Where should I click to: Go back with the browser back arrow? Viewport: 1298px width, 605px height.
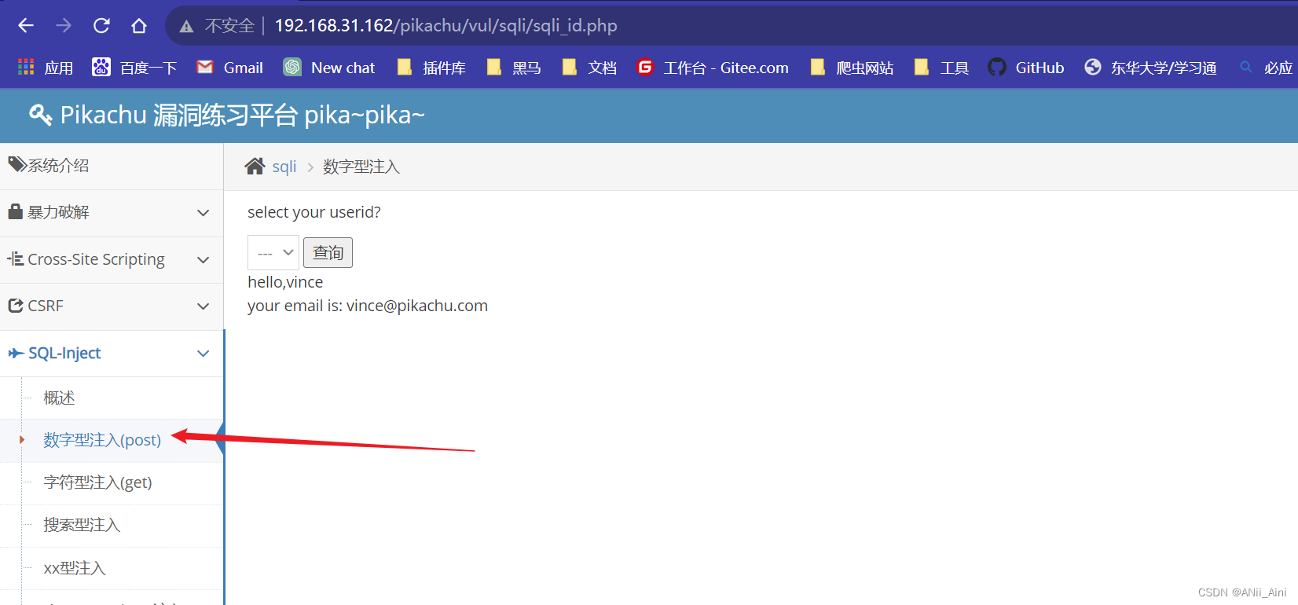tap(26, 26)
